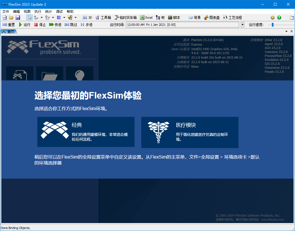Click the FlexSim logo on start page

click(x=44, y=47)
